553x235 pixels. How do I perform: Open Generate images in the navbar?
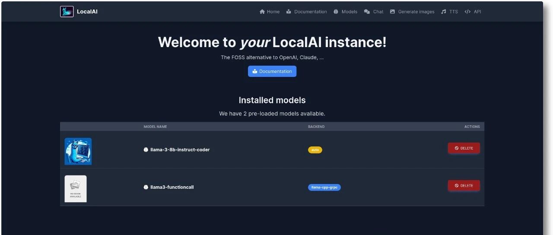(x=412, y=12)
